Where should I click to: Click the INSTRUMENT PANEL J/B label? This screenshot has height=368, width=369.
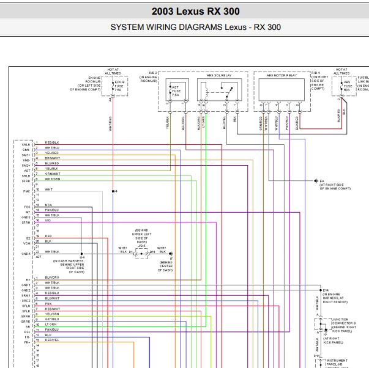coord(337,362)
